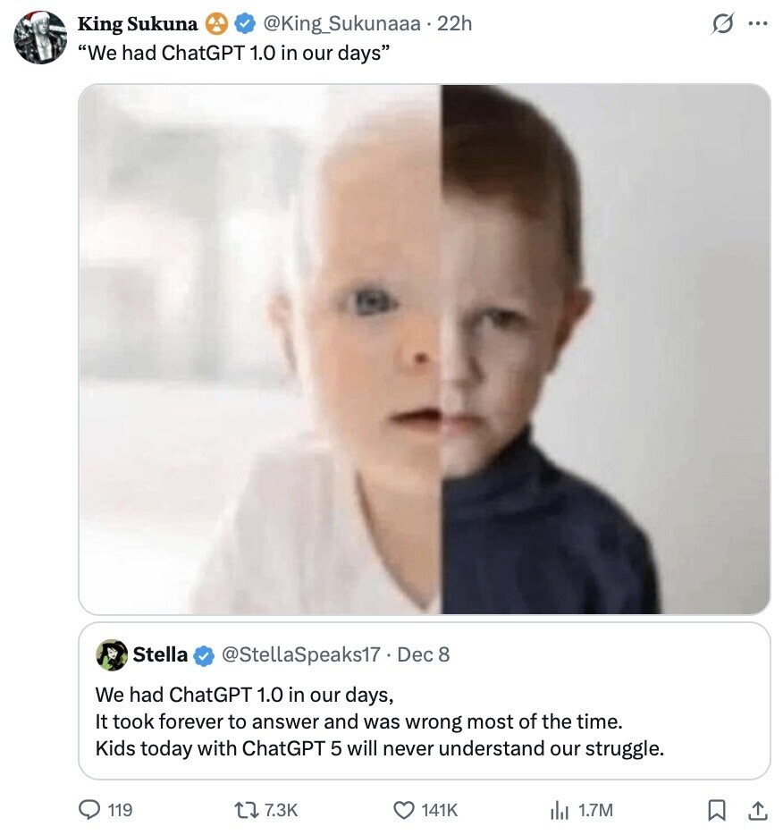Click Stella's blue verified checkmark

[203, 655]
